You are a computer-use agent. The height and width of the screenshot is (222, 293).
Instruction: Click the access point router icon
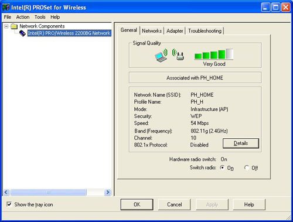coord(178,54)
